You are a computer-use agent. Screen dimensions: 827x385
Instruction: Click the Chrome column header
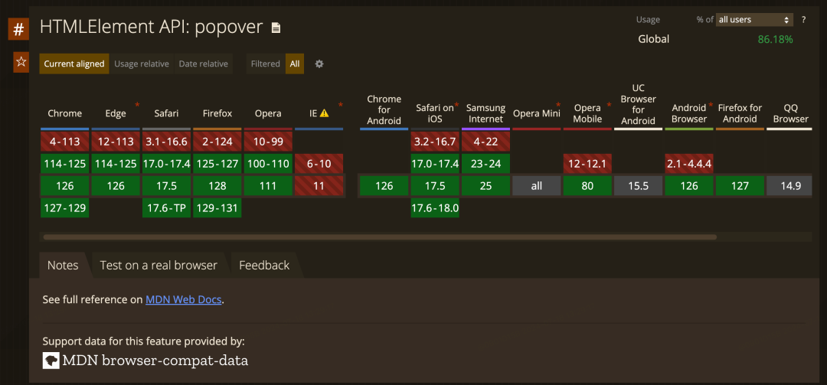65,113
